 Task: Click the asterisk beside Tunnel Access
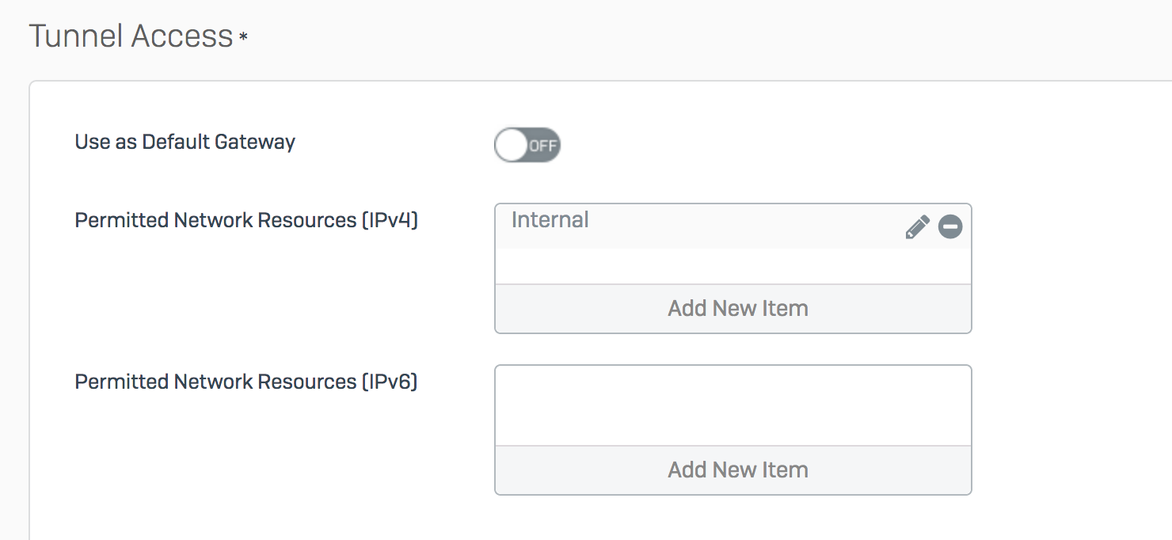tap(243, 36)
